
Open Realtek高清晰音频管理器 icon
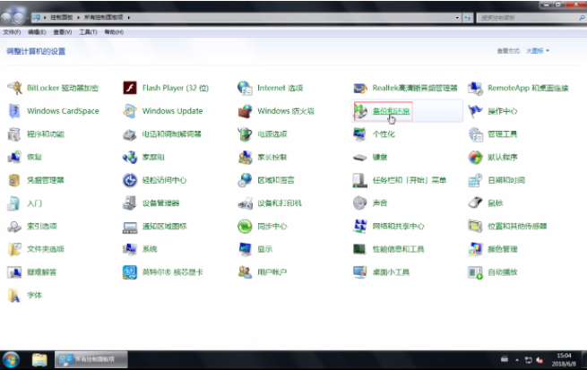click(x=360, y=88)
